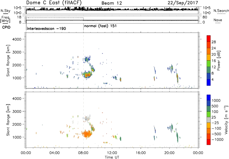Click the gray velocity patch near 2400 km

click(87, 118)
